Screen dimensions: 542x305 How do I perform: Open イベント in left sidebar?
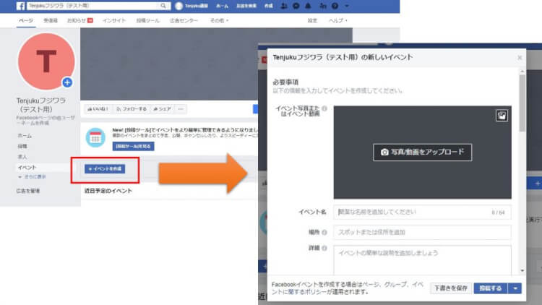pos(27,168)
